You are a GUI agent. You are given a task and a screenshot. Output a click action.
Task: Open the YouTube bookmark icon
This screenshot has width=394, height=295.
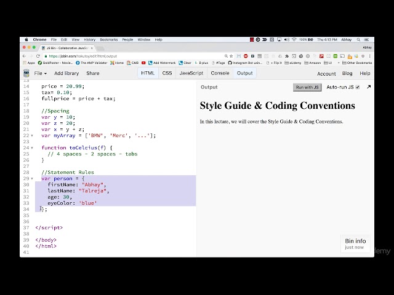coord(143,63)
